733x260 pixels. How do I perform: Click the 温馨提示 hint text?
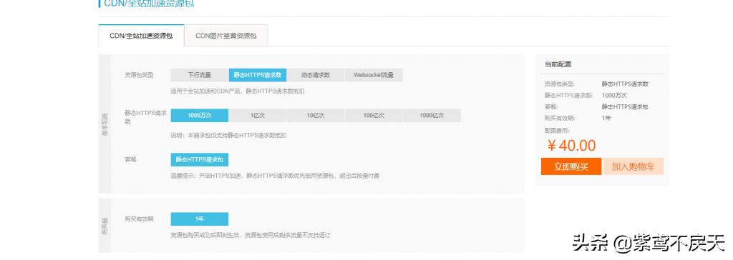(275, 176)
